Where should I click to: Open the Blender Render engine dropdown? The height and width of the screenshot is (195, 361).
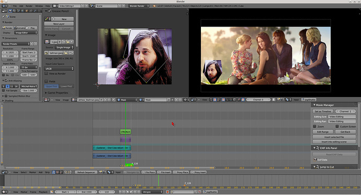139,6
